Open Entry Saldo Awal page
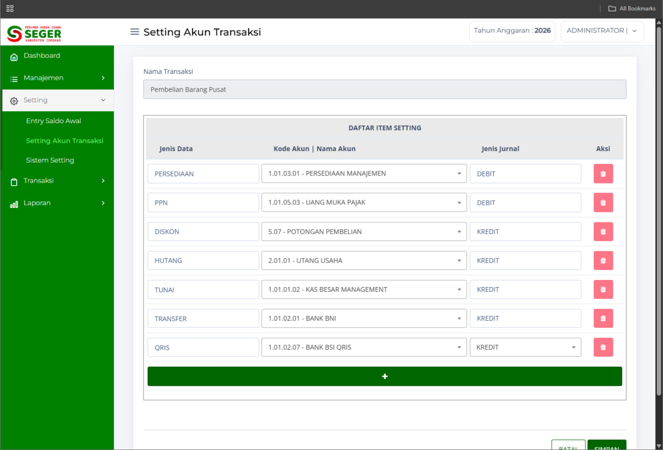This screenshot has height=450, width=663. tap(54, 121)
